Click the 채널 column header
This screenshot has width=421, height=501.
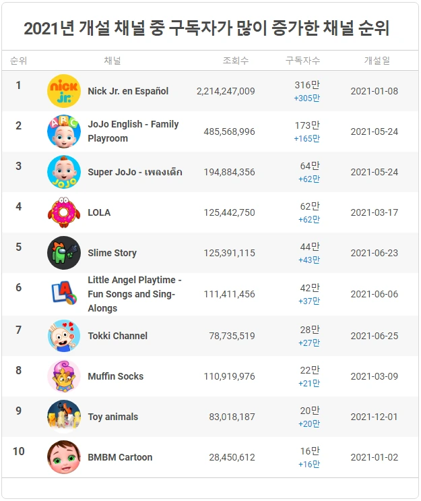(x=112, y=61)
